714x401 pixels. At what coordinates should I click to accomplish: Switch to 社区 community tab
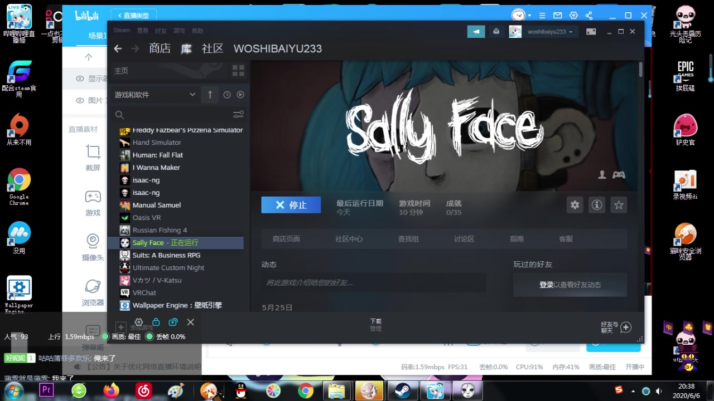(213, 48)
